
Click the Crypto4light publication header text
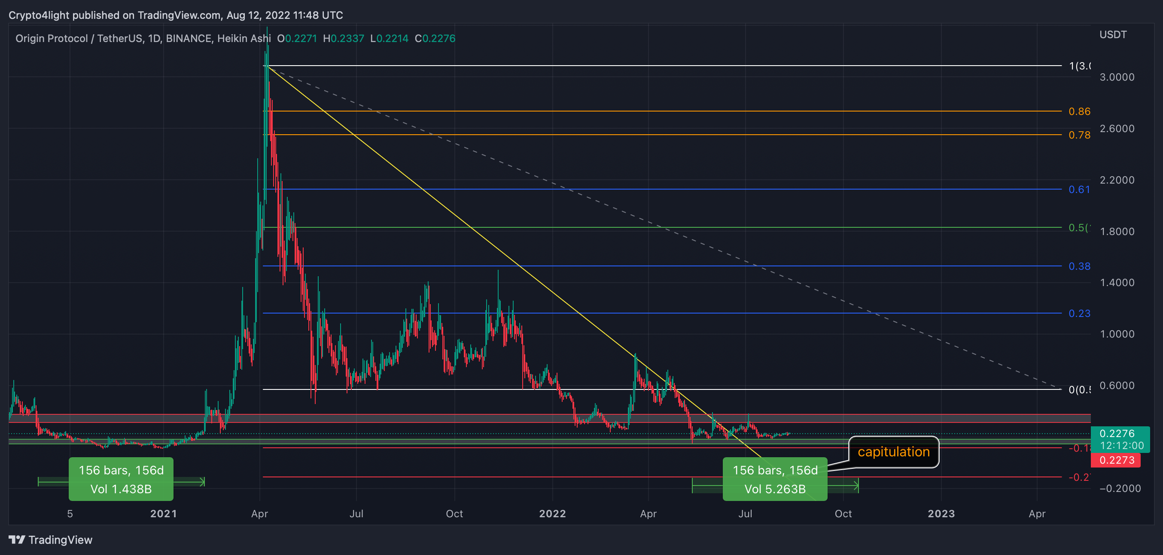pyautogui.click(x=176, y=15)
